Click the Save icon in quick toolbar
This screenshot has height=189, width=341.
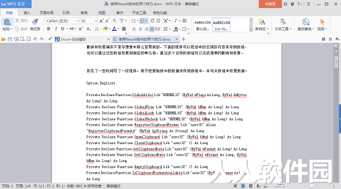pos(10,39)
